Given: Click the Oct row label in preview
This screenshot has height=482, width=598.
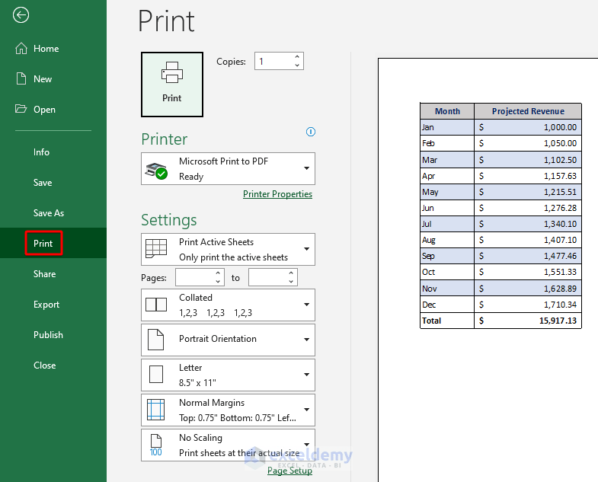Looking at the screenshot, I should pyautogui.click(x=429, y=273).
